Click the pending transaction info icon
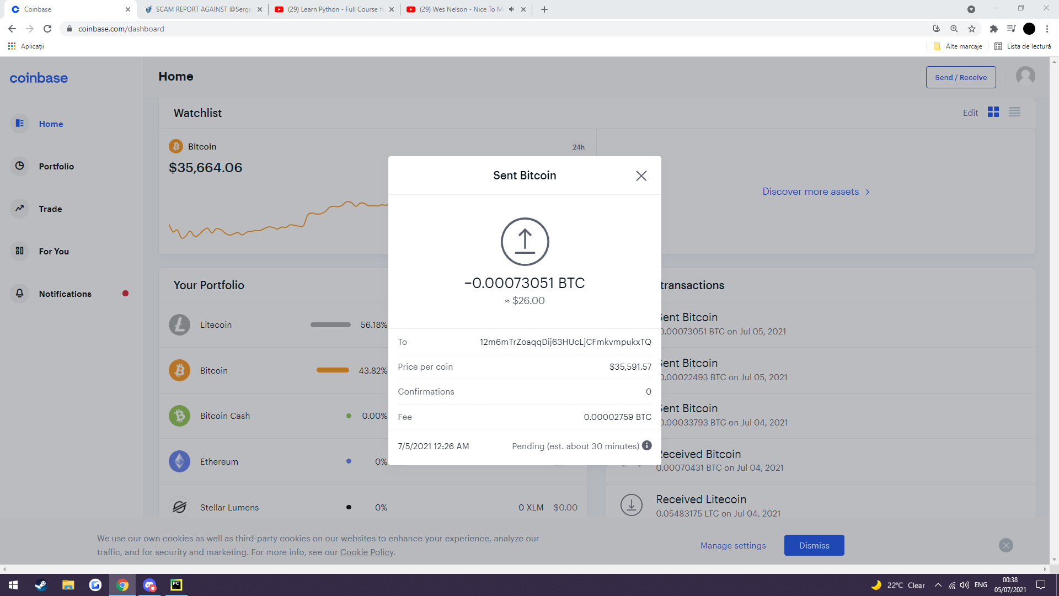The height and width of the screenshot is (596, 1059). click(x=647, y=445)
